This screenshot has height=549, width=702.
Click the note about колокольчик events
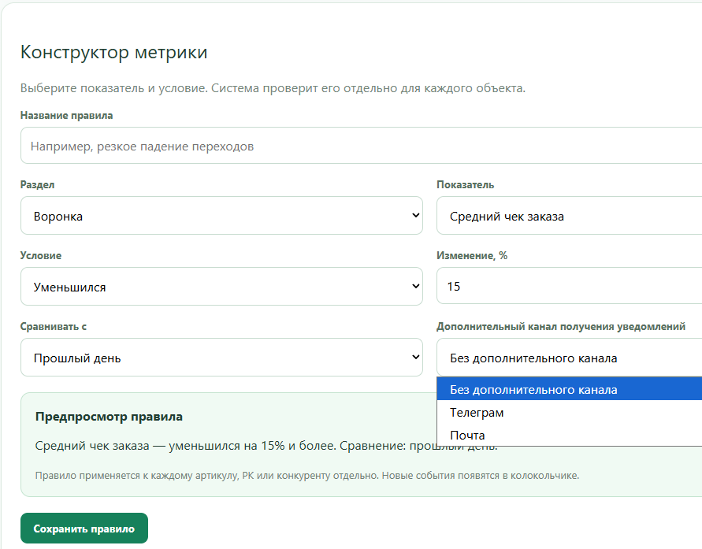[307, 475]
